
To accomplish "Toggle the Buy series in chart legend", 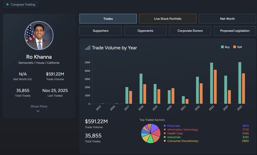I will [x=225, y=47].
